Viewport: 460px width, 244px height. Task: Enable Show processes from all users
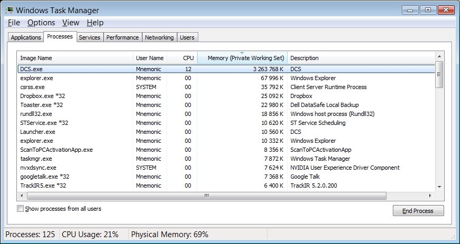pos(20,209)
